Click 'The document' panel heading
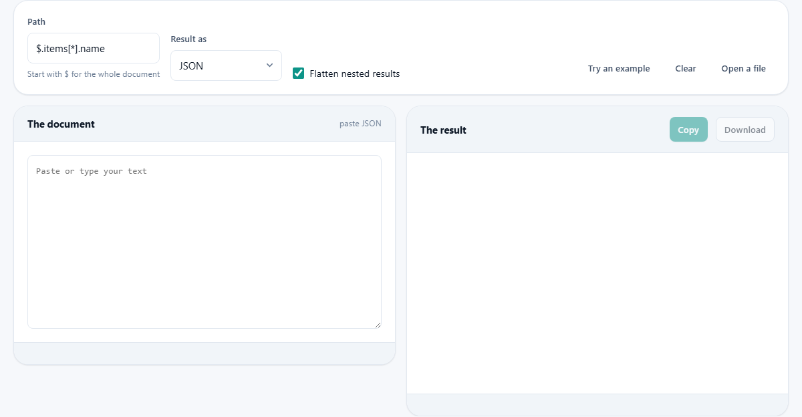 pos(61,124)
